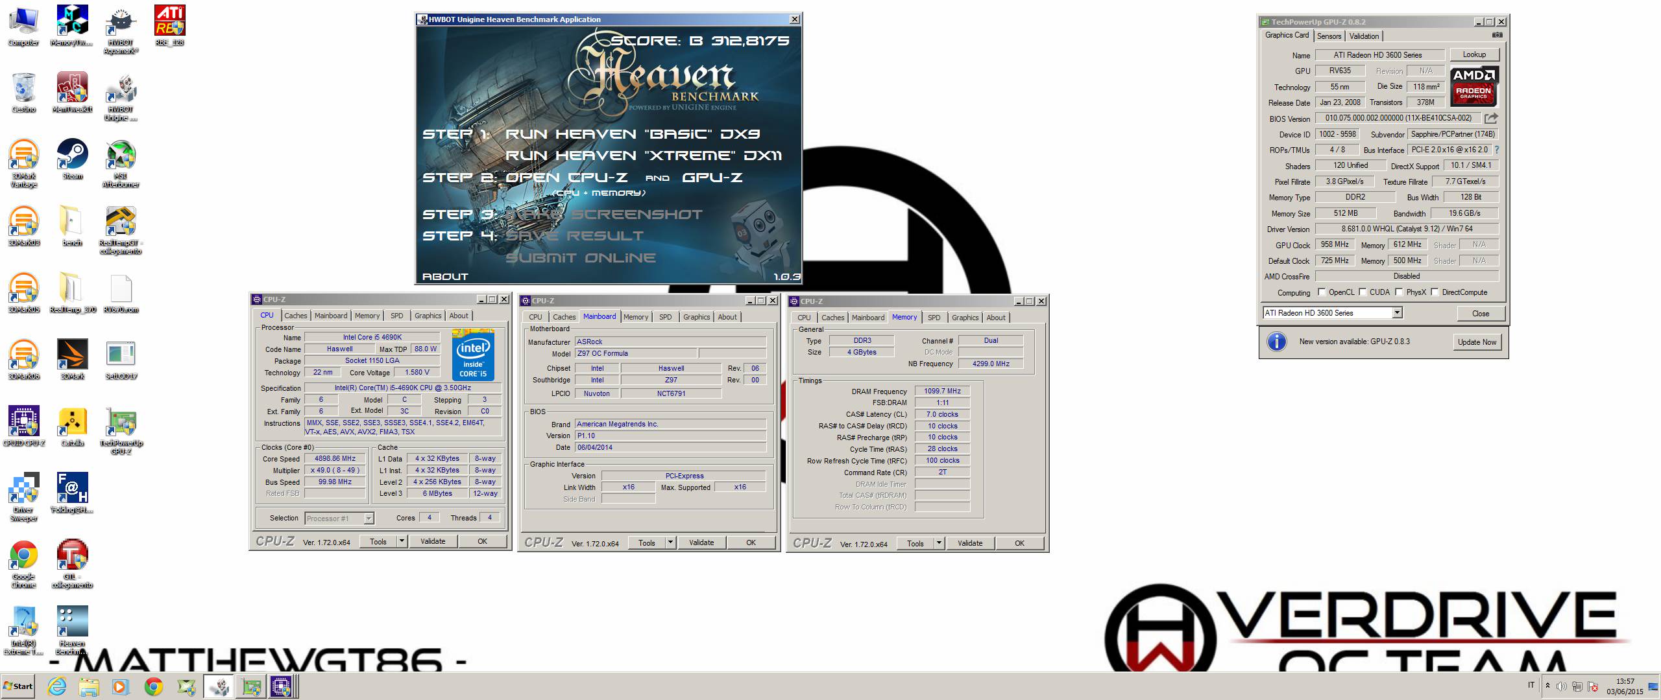Open the RBE_128 ATI desktop icon

tap(169, 26)
